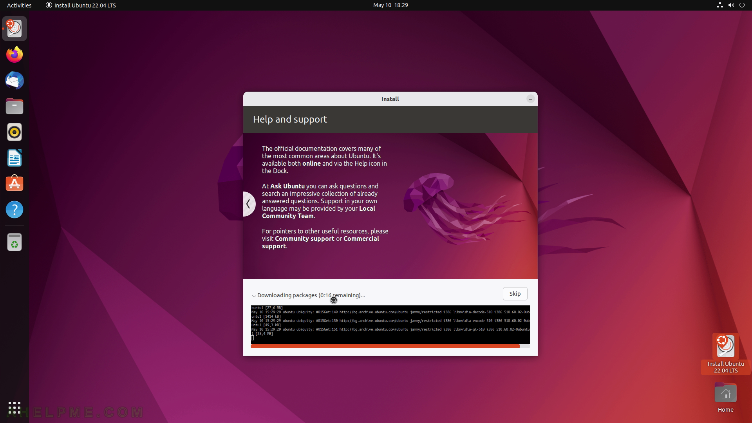This screenshot has height=423, width=752.
Task: Open the power menu icon
Action: tap(742, 5)
